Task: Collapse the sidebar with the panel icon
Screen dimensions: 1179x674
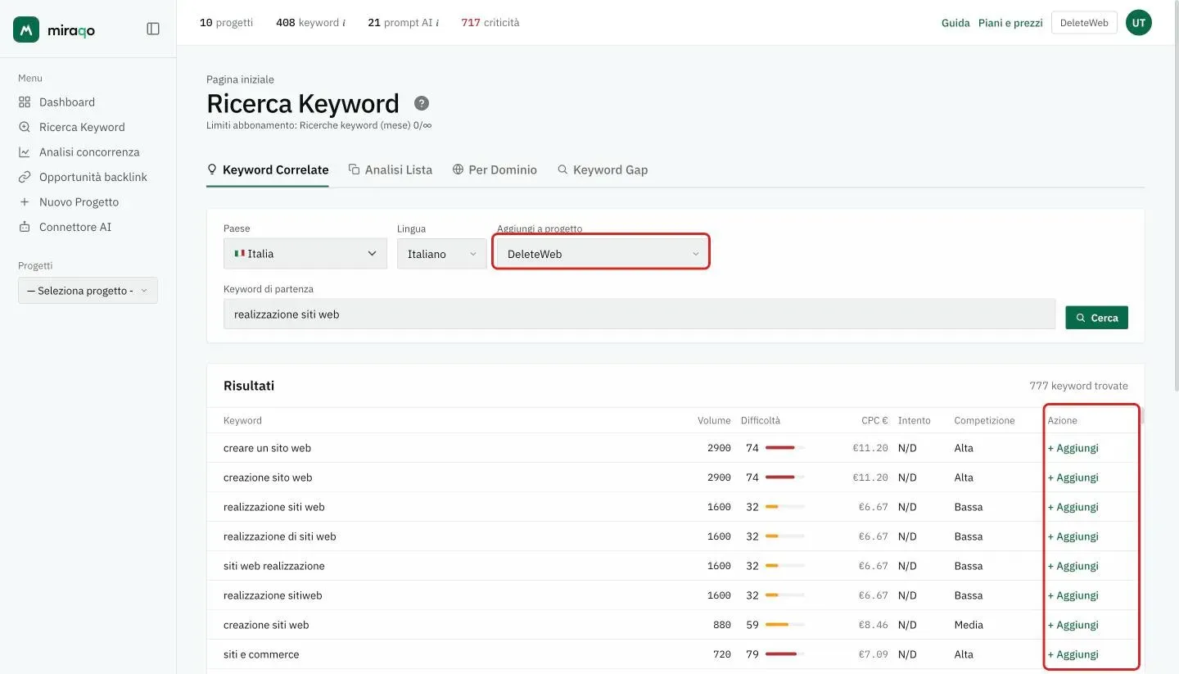Action: [153, 29]
